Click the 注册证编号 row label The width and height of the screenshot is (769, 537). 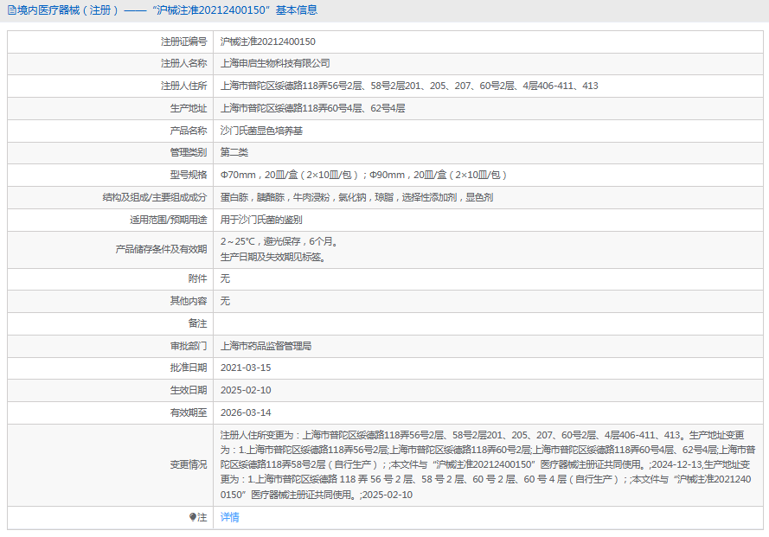[x=184, y=42]
